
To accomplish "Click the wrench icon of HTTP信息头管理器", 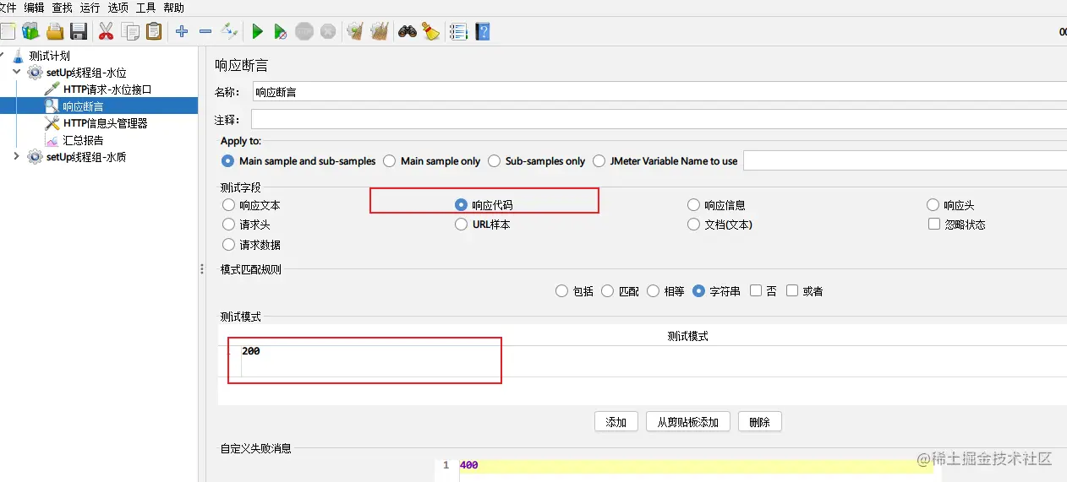I will 52,123.
